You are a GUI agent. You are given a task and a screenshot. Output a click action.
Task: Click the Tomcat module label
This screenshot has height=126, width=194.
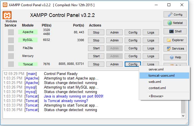[x=28, y=64]
